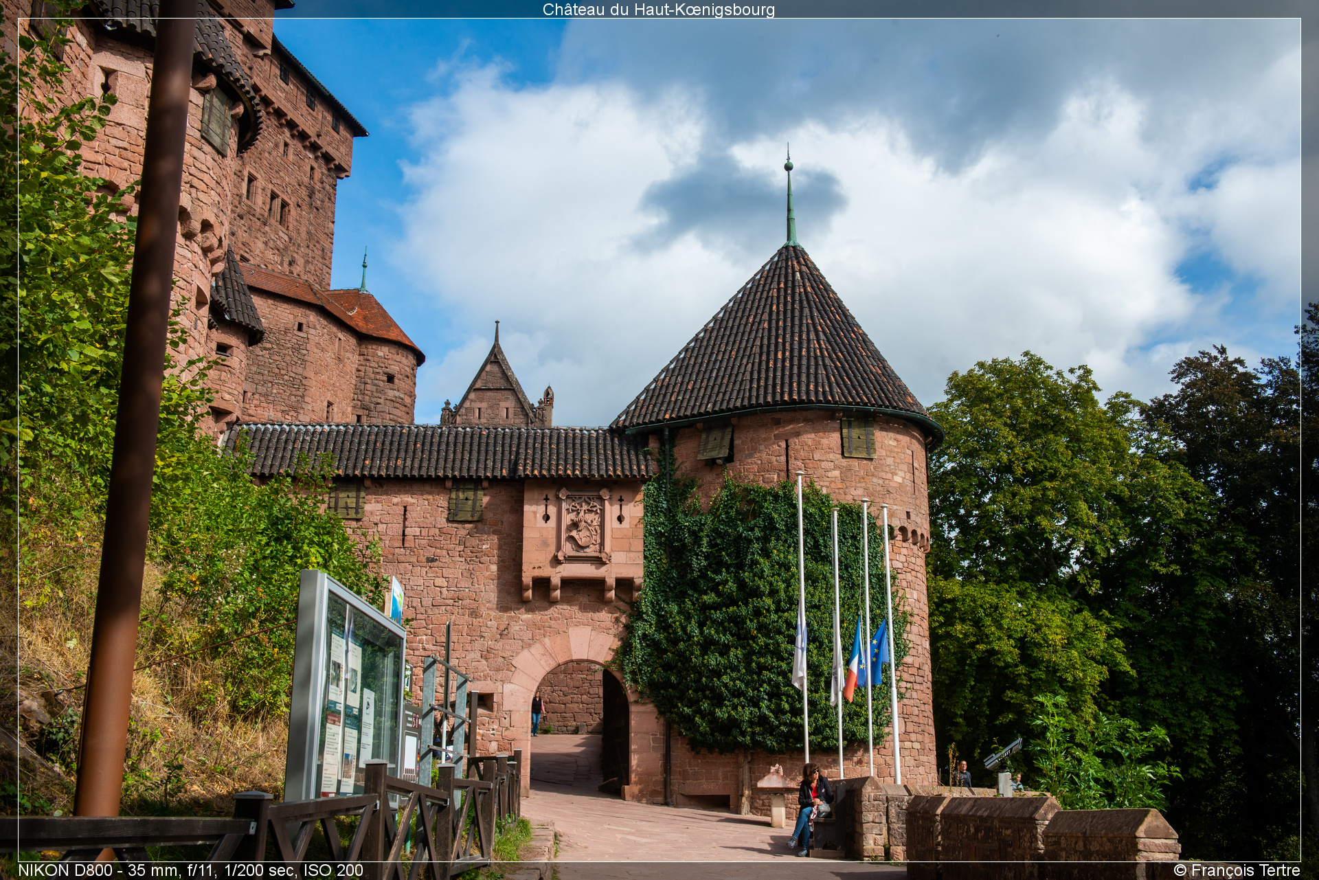The image size is (1319, 880).
Task: Click the castle photo
Action: (x=659, y=440)
